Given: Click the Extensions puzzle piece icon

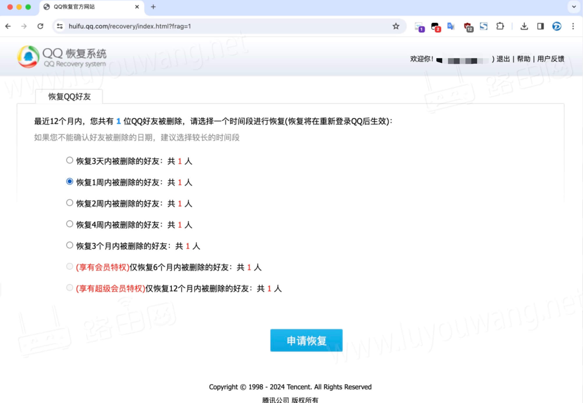Looking at the screenshot, I should [500, 26].
